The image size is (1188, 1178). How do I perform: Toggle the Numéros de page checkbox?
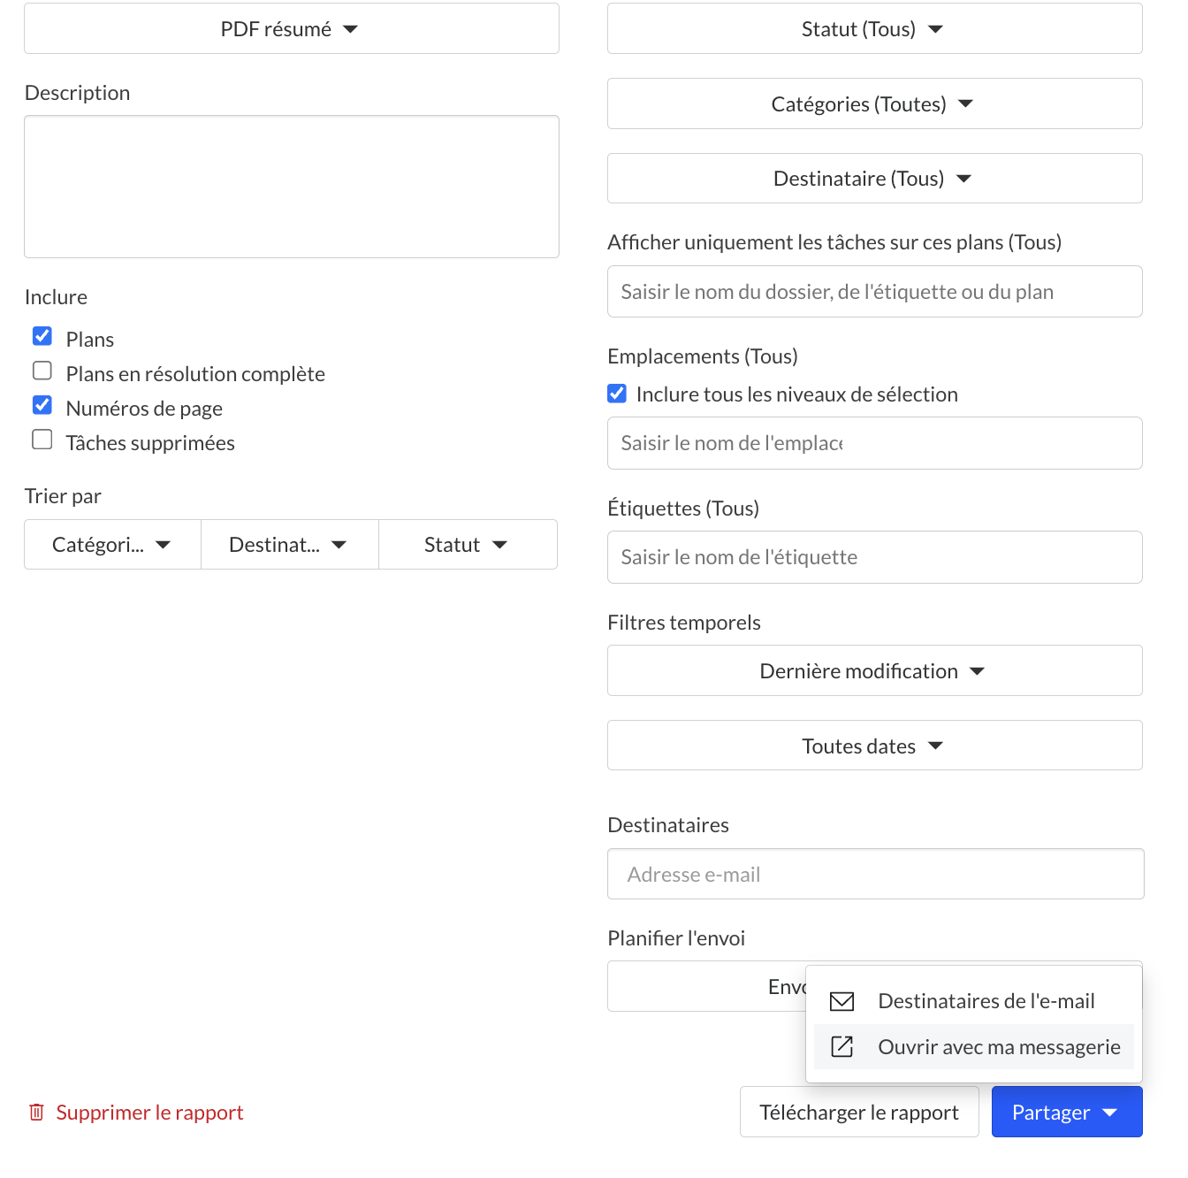click(x=42, y=405)
